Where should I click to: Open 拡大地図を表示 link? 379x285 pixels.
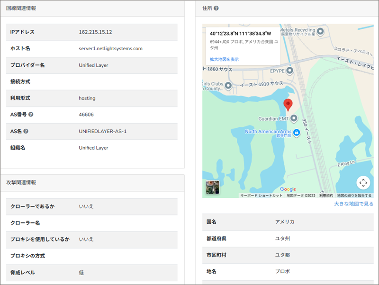pos(224,59)
